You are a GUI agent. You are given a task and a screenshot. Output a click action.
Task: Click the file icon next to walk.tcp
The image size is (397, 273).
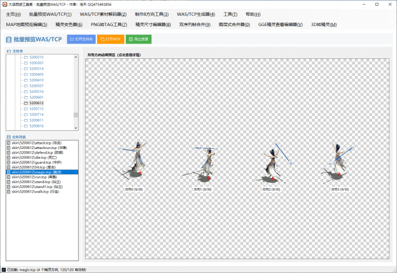tap(9, 191)
